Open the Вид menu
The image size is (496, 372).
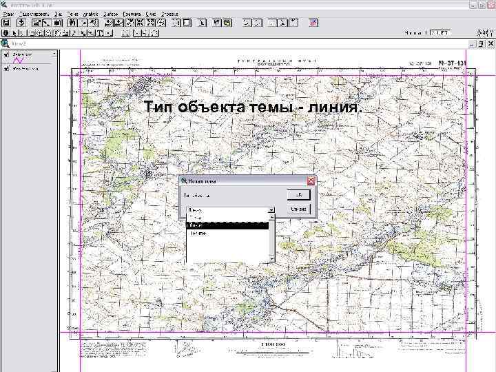[58, 14]
